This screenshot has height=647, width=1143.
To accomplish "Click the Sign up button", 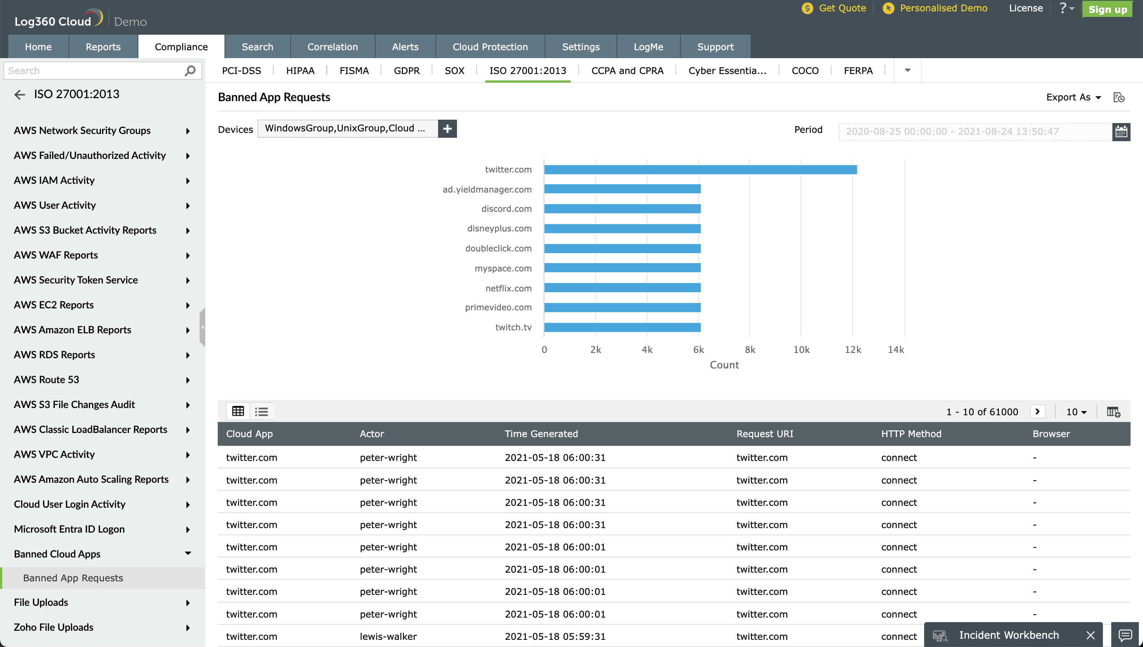I will coord(1107,9).
